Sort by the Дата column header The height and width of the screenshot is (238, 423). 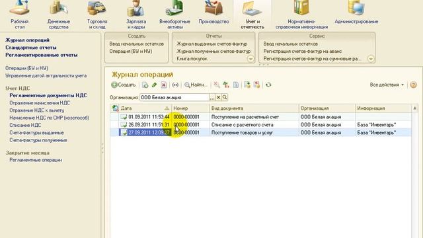[x=145, y=108]
